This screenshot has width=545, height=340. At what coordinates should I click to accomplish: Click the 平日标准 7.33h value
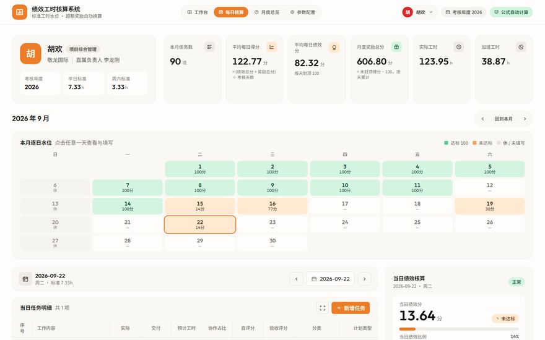coord(76,87)
